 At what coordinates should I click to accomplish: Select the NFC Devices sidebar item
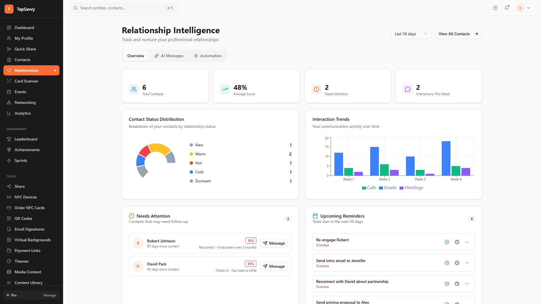pyautogui.click(x=26, y=197)
